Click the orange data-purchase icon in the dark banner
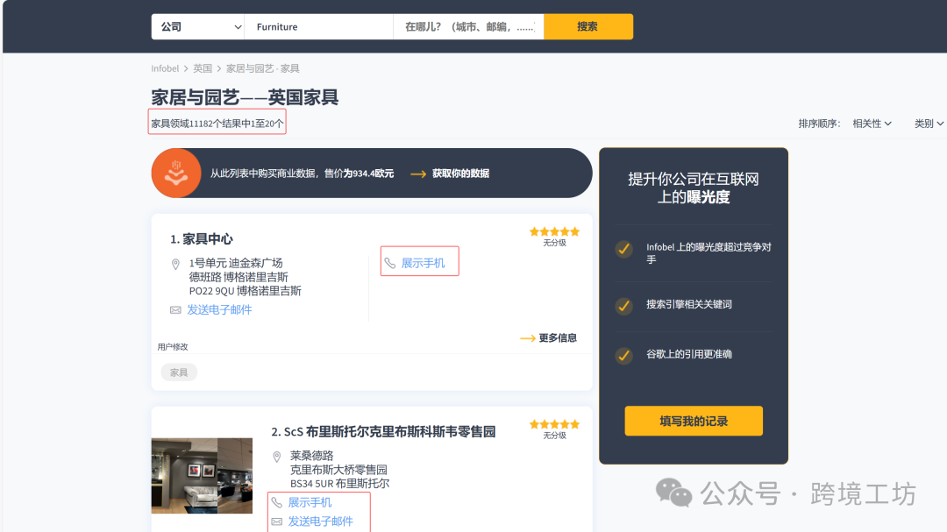Image resolution: width=947 pixels, height=532 pixels. pyautogui.click(x=176, y=173)
